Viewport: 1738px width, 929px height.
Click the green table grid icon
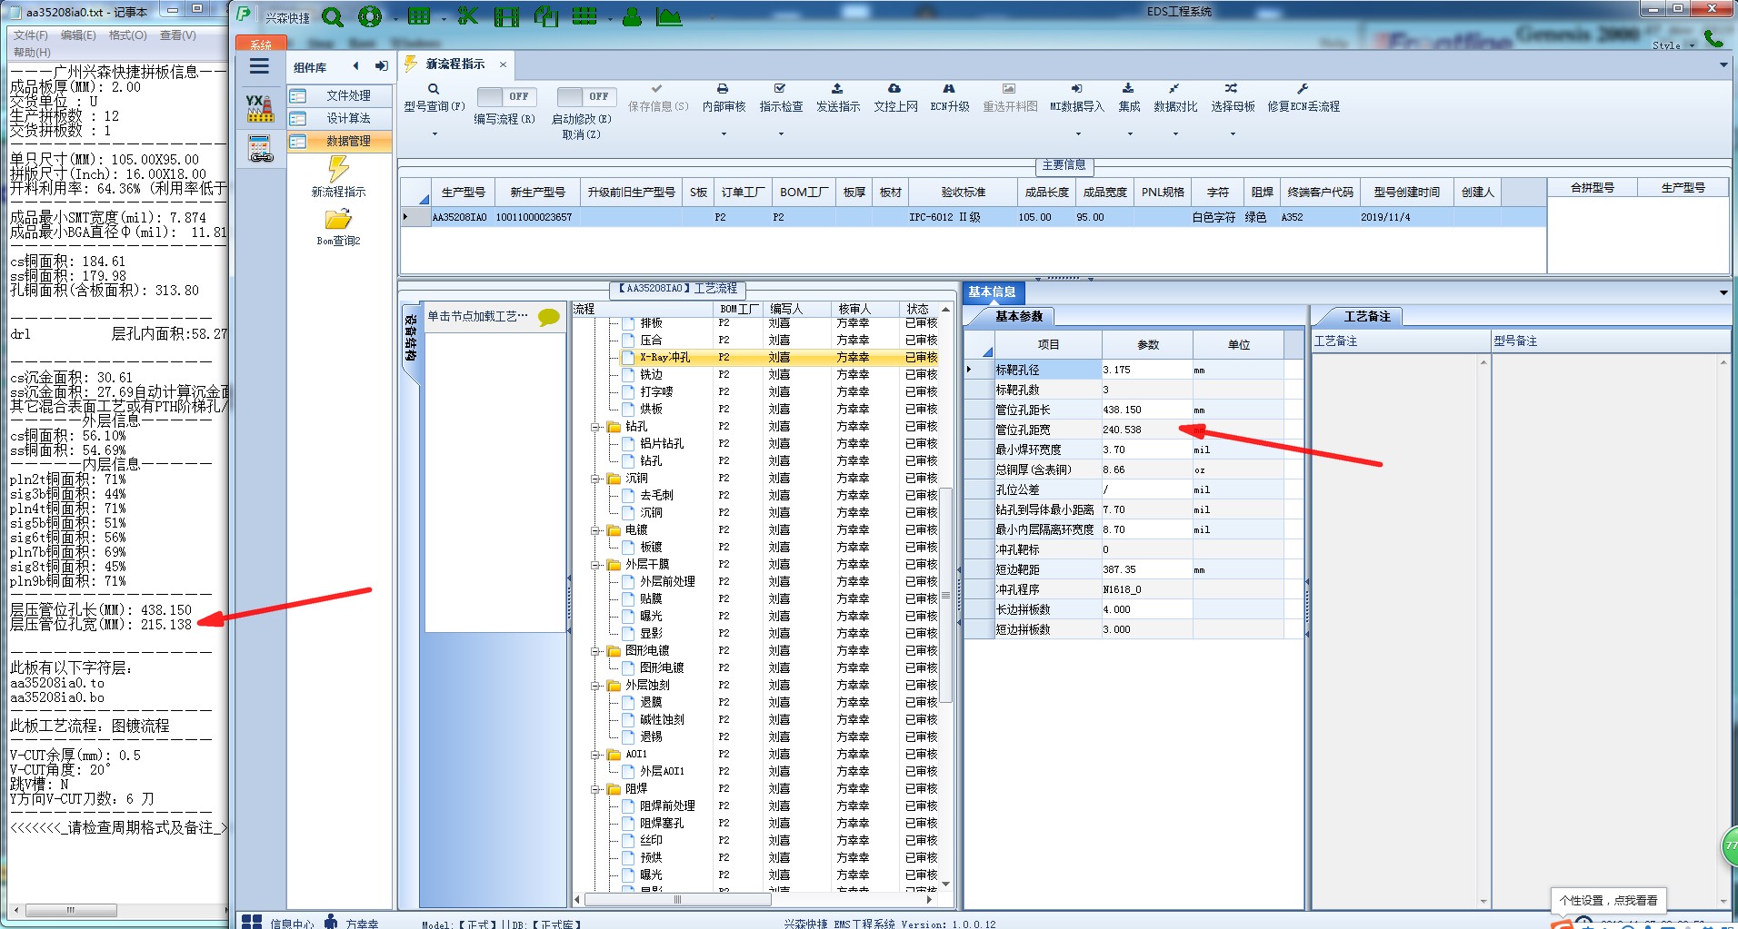click(419, 16)
